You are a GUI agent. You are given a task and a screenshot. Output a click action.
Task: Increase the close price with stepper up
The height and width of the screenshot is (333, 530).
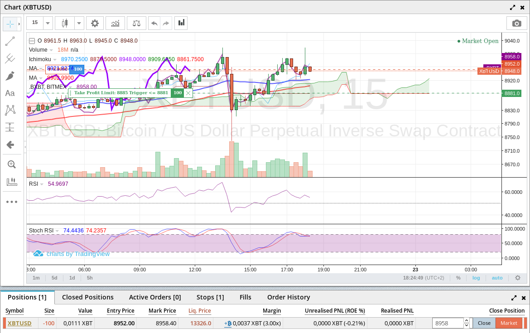(x=467, y=320)
